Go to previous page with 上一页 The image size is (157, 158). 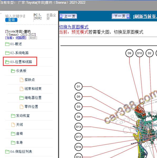pos(68,16)
